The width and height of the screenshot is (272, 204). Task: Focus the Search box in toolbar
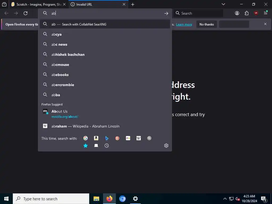(198, 13)
